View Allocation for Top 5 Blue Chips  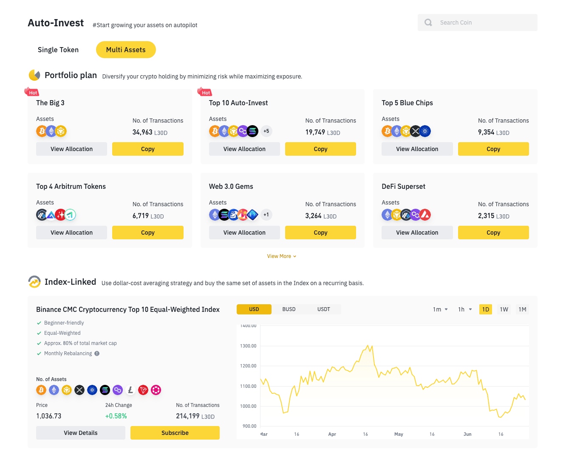coord(417,149)
